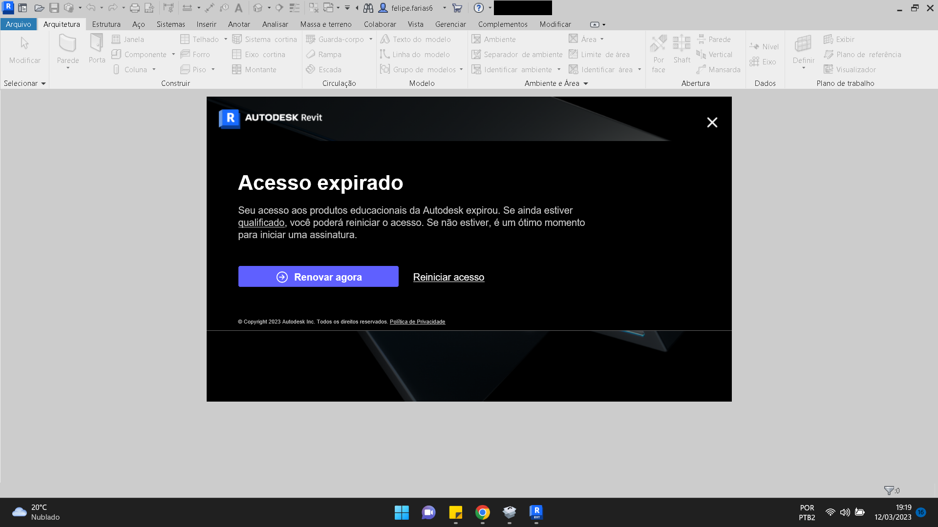Screen dimensions: 938x527
Task: Follow the qualificado link in dialog text
Action: click(x=261, y=223)
